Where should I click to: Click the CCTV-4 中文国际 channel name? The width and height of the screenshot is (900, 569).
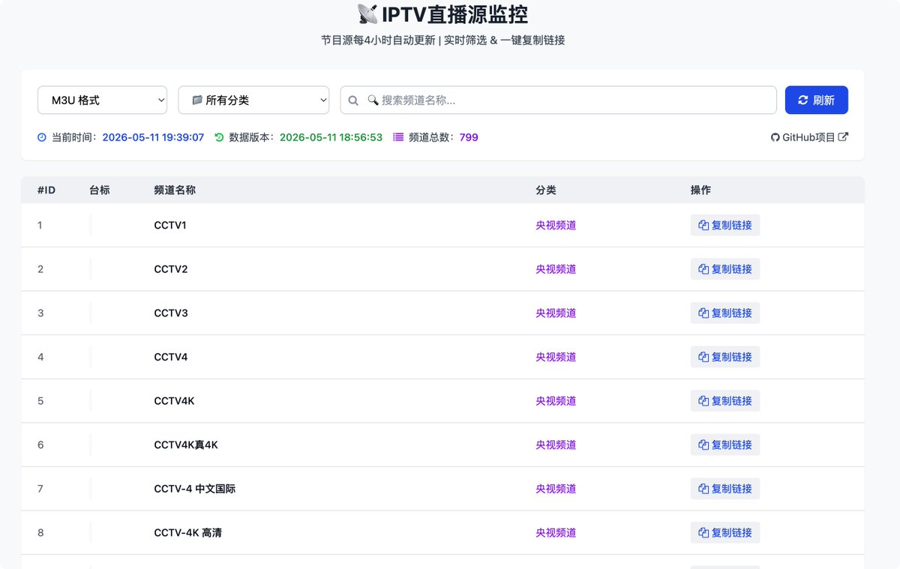tap(195, 489)
